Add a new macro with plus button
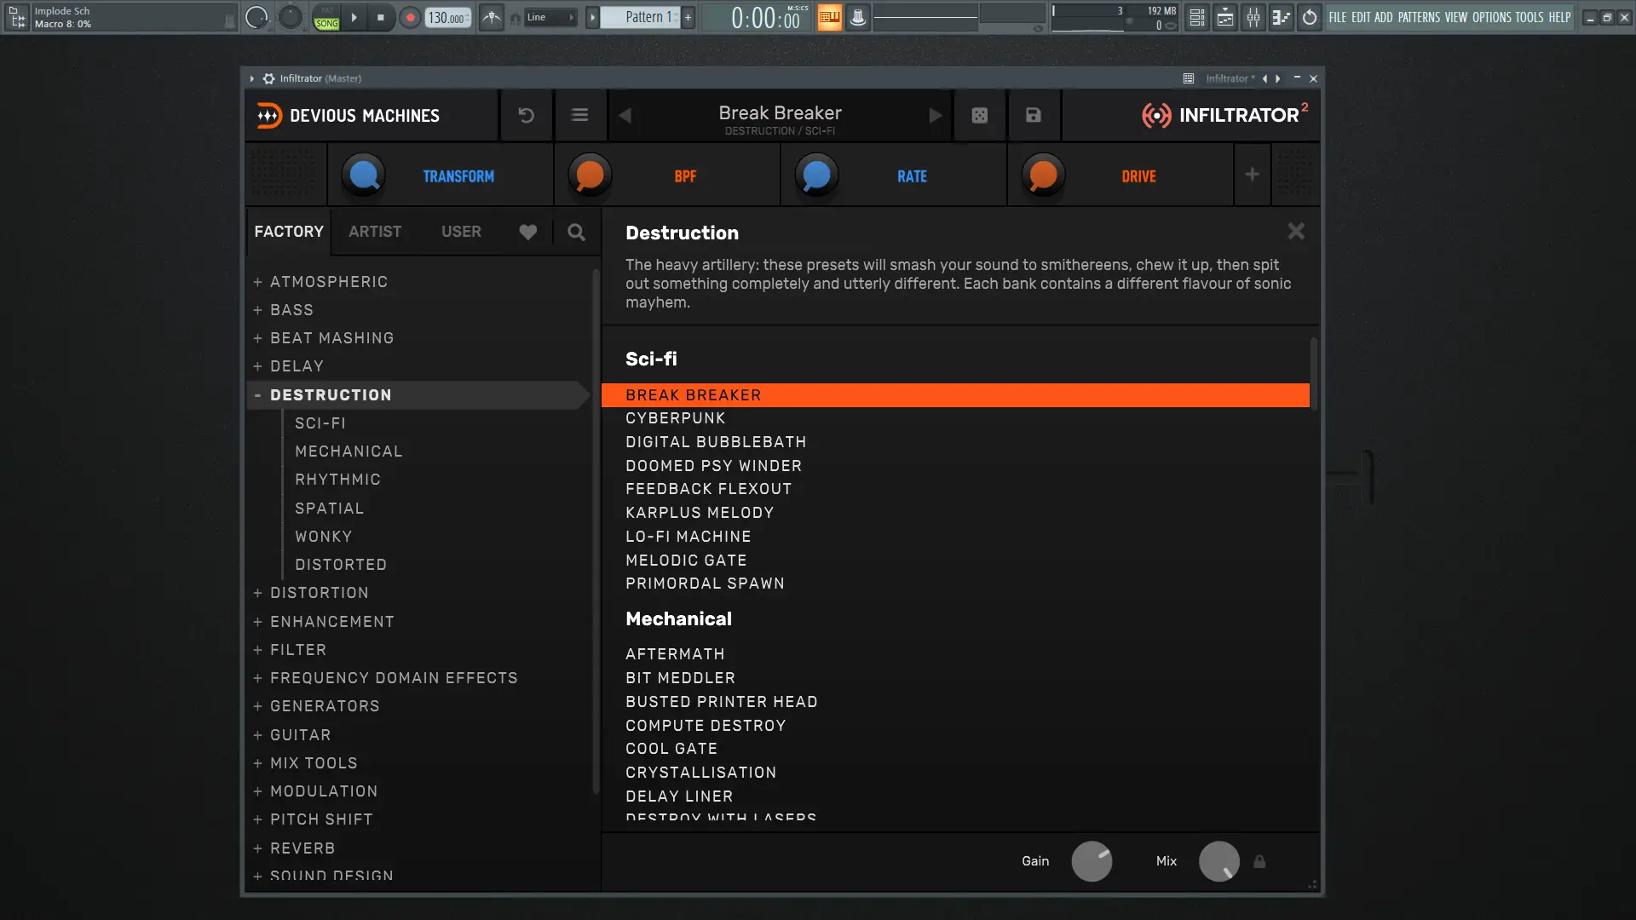Image resolution: width=1636 pixels, height=920 pixels. (1251, 175)
